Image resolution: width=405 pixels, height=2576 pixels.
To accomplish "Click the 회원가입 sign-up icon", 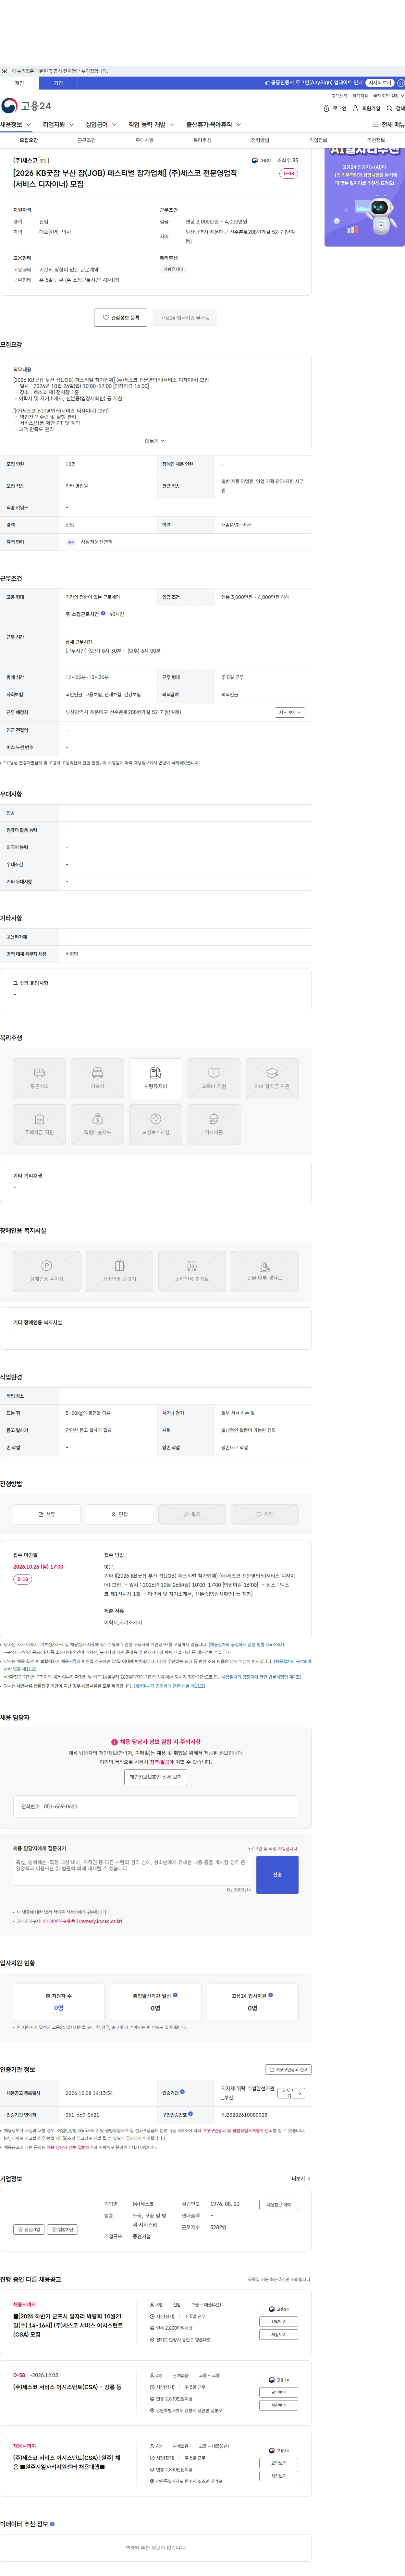I will click(366, 108).
